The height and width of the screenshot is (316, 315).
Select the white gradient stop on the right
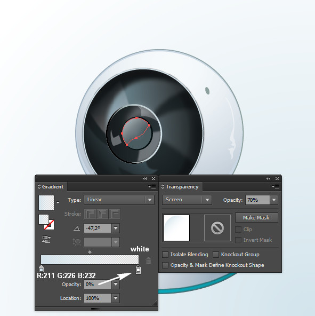(138, 270)
